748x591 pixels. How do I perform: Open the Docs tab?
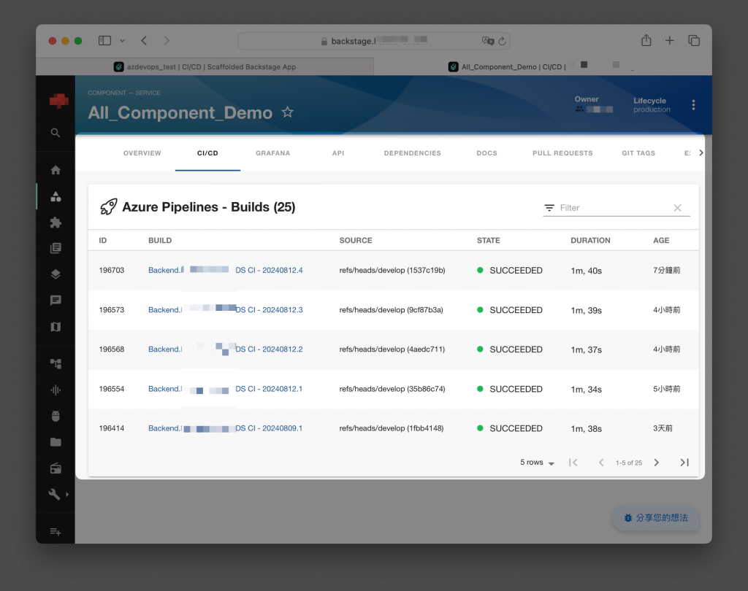(487, 153)
